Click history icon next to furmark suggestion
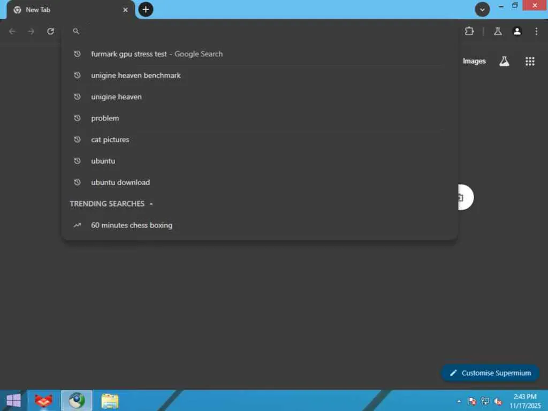Screen dimensions: 548x411 77,54
